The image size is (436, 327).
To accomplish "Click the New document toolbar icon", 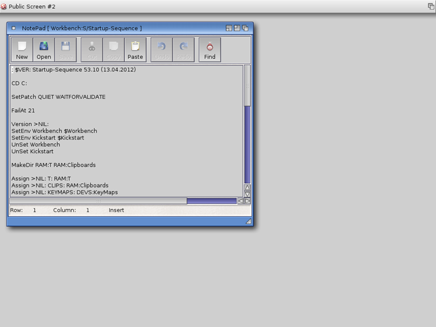I will click(22, 49).
